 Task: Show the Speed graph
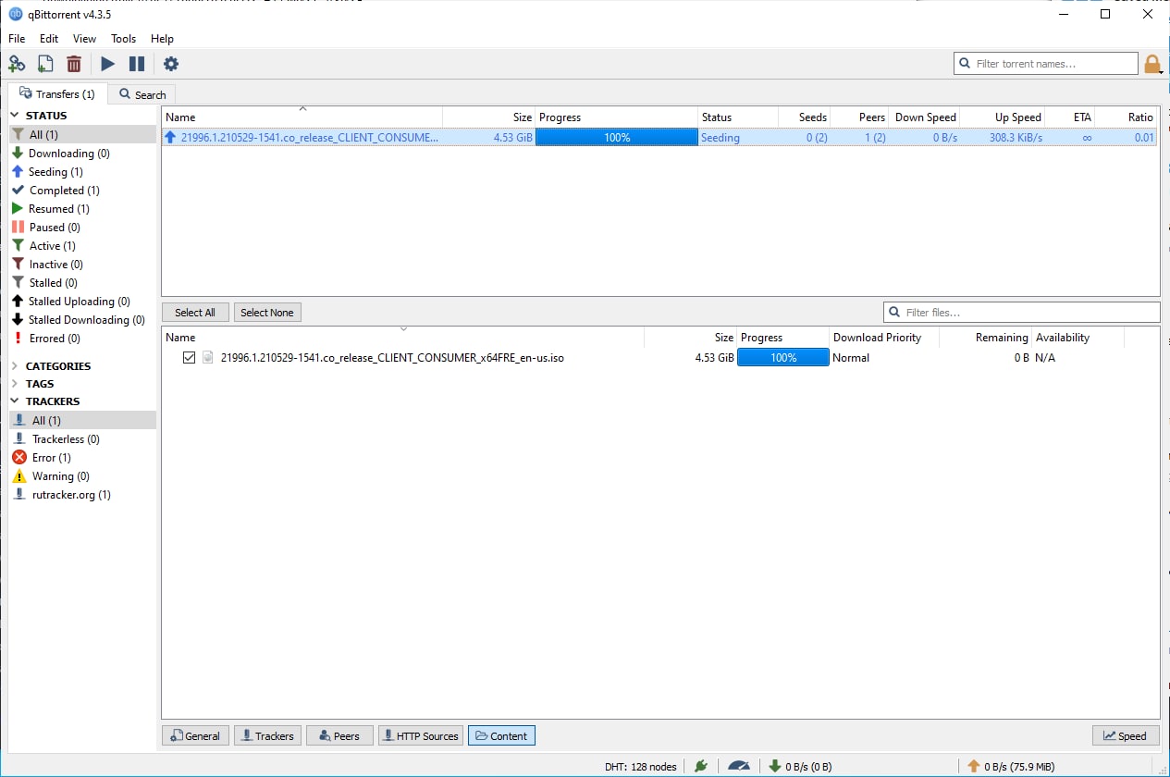click(x=1125, y=736)
